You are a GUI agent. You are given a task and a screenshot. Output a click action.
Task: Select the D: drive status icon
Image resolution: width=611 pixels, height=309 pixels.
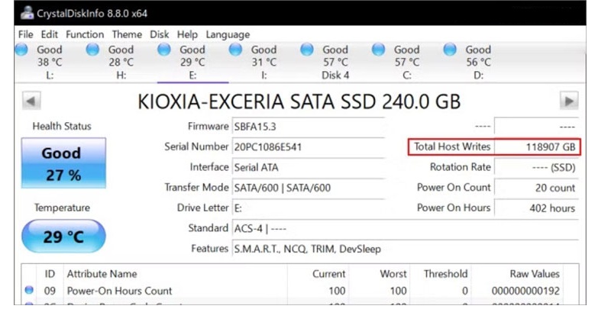pyautogui.click(x=450, y=50)
